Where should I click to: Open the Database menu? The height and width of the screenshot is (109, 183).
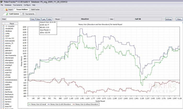point(8,5)
